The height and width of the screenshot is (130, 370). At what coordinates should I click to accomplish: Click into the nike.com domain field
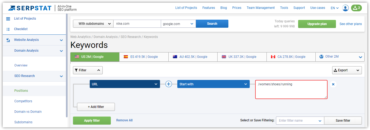click(x=137, y=24)
